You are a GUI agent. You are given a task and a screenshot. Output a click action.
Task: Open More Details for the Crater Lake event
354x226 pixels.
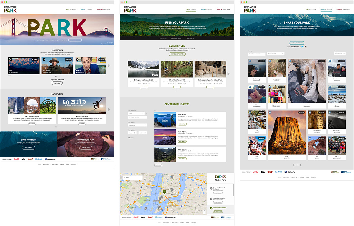tap(182, 124)
